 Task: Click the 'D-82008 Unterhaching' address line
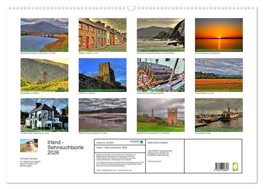[x=158, y=155]
